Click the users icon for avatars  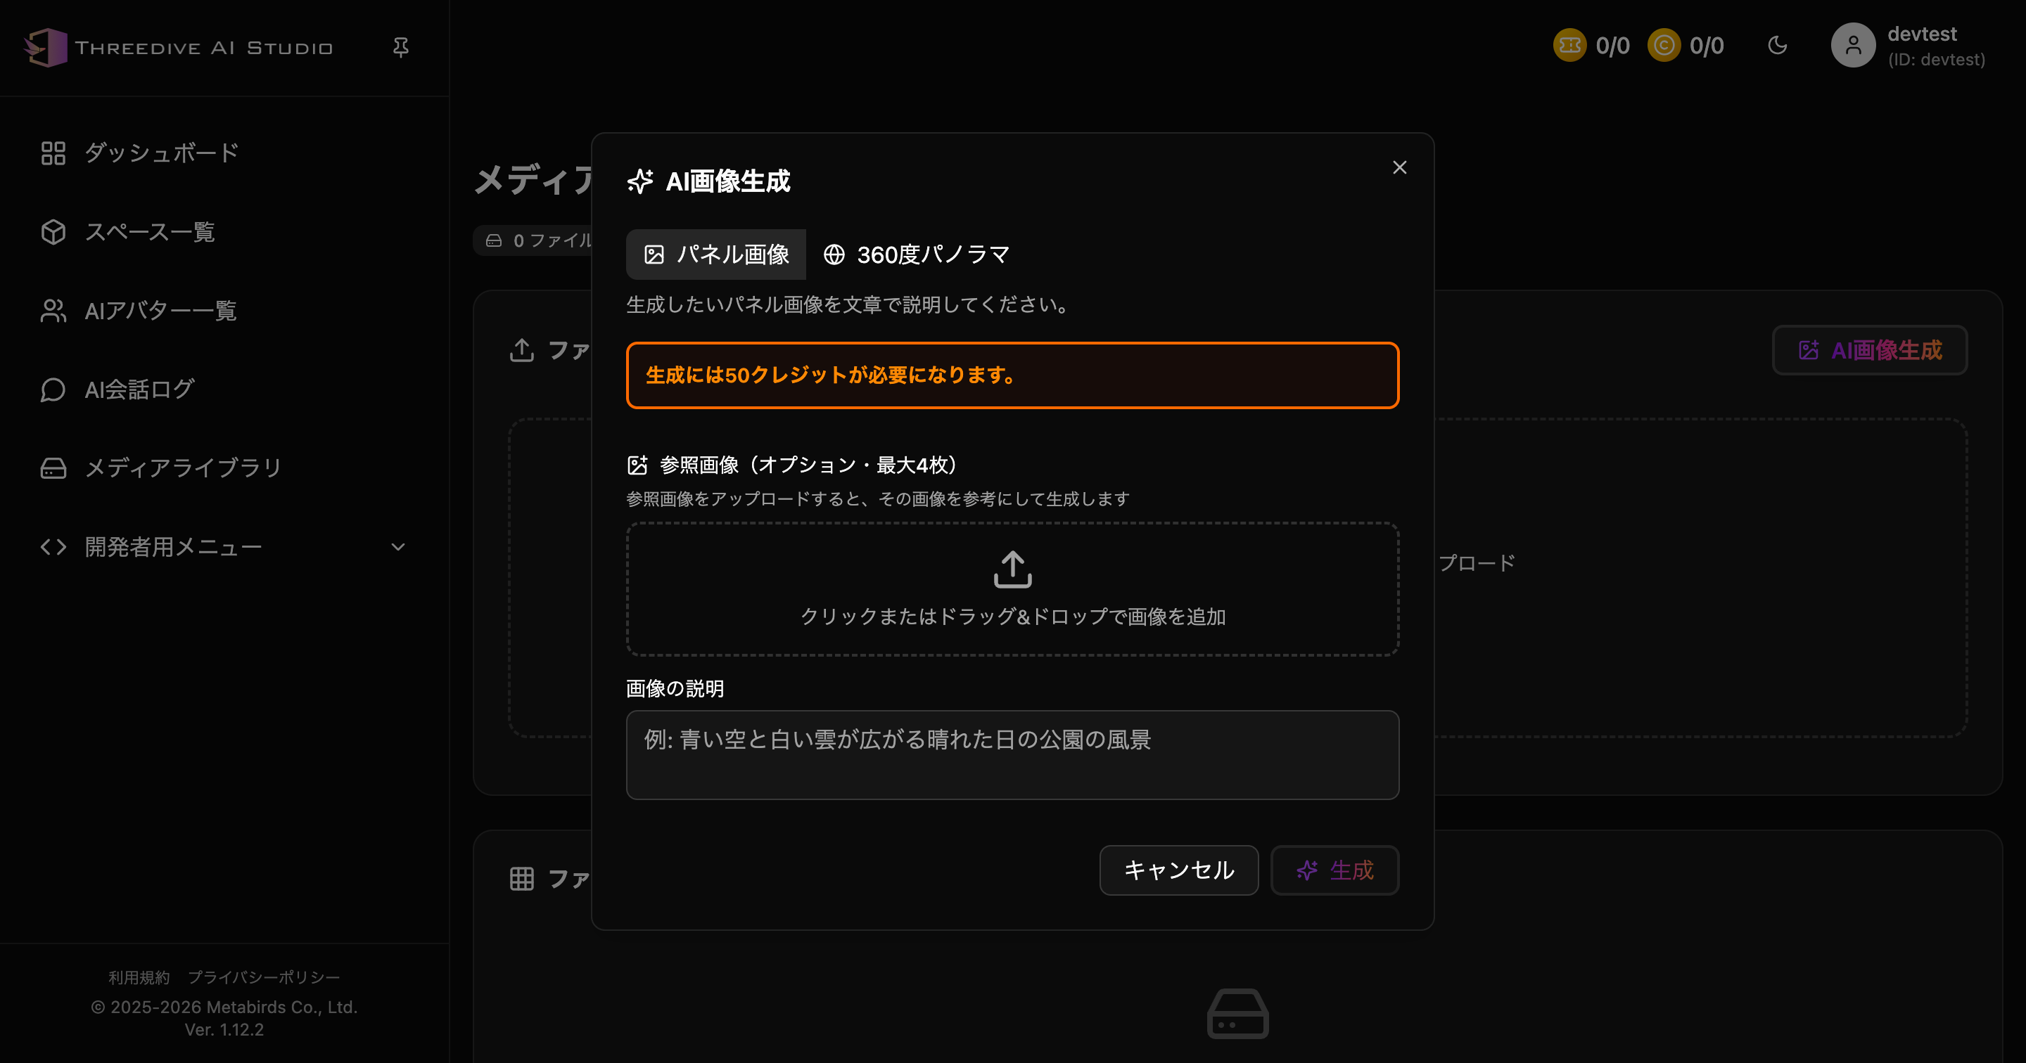point(53,310)
